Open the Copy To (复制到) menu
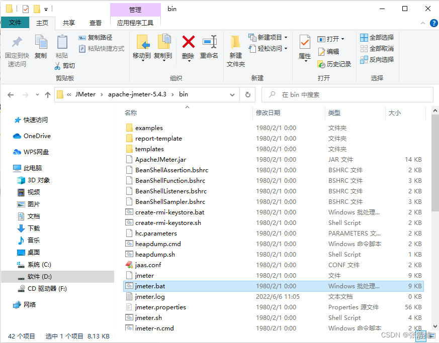Image resolution: width=439 pixels, height=343 pixels. coord(163,47)
